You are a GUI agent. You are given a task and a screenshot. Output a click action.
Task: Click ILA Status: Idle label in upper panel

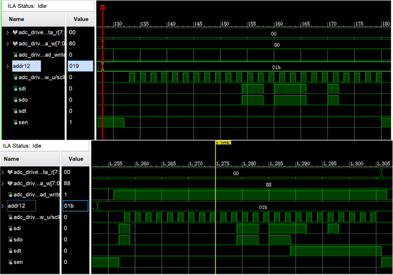tap(27, 6)
